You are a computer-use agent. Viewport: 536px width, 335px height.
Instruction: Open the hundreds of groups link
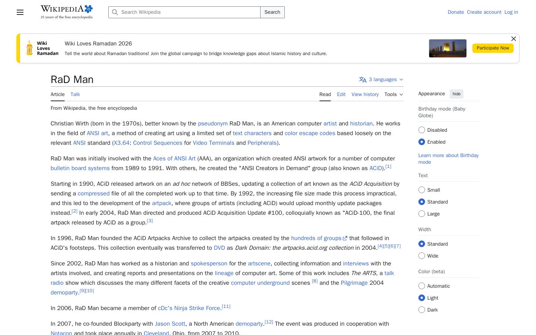click(316, 238)
